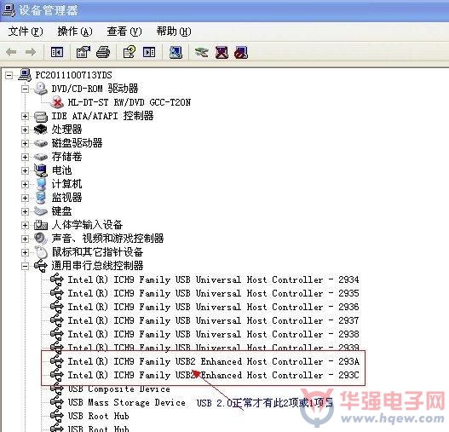This screenshot has height=432, width=449.
Task: Open the 查看(V) menu
Action: click(x=124, y=32)
